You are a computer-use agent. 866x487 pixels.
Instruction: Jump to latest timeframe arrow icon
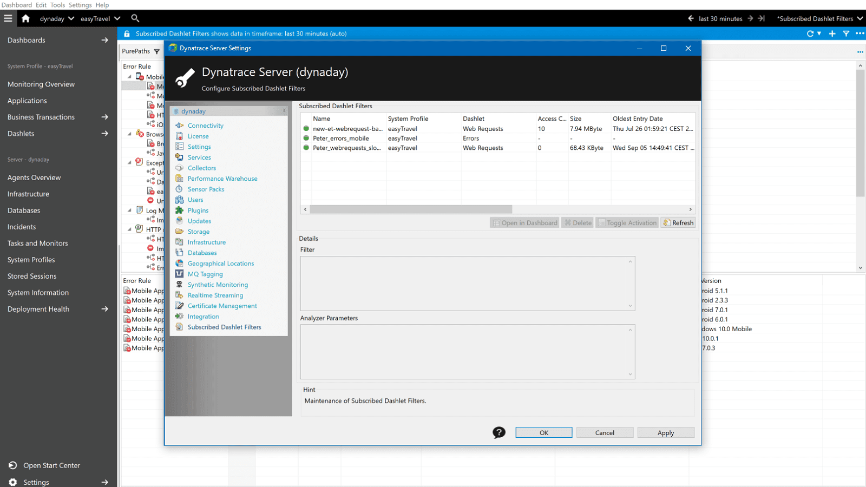[x=762, y=18]
